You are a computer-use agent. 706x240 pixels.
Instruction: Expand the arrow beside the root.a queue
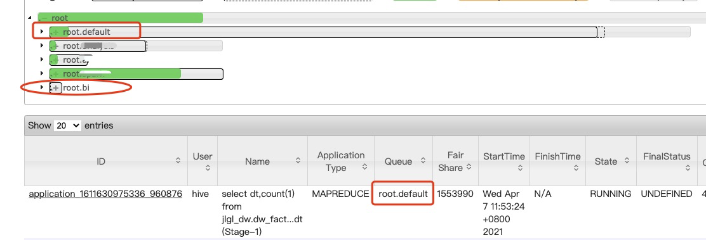[42, 60]
